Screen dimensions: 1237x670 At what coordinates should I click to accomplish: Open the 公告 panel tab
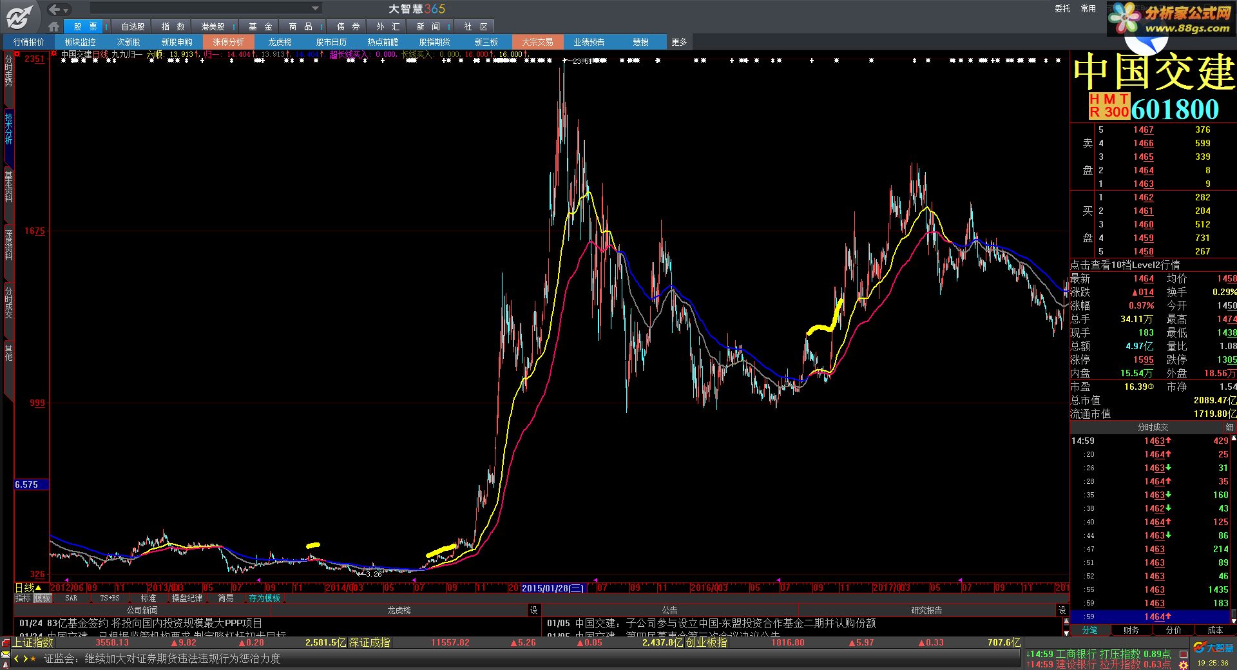click(669, 610)
